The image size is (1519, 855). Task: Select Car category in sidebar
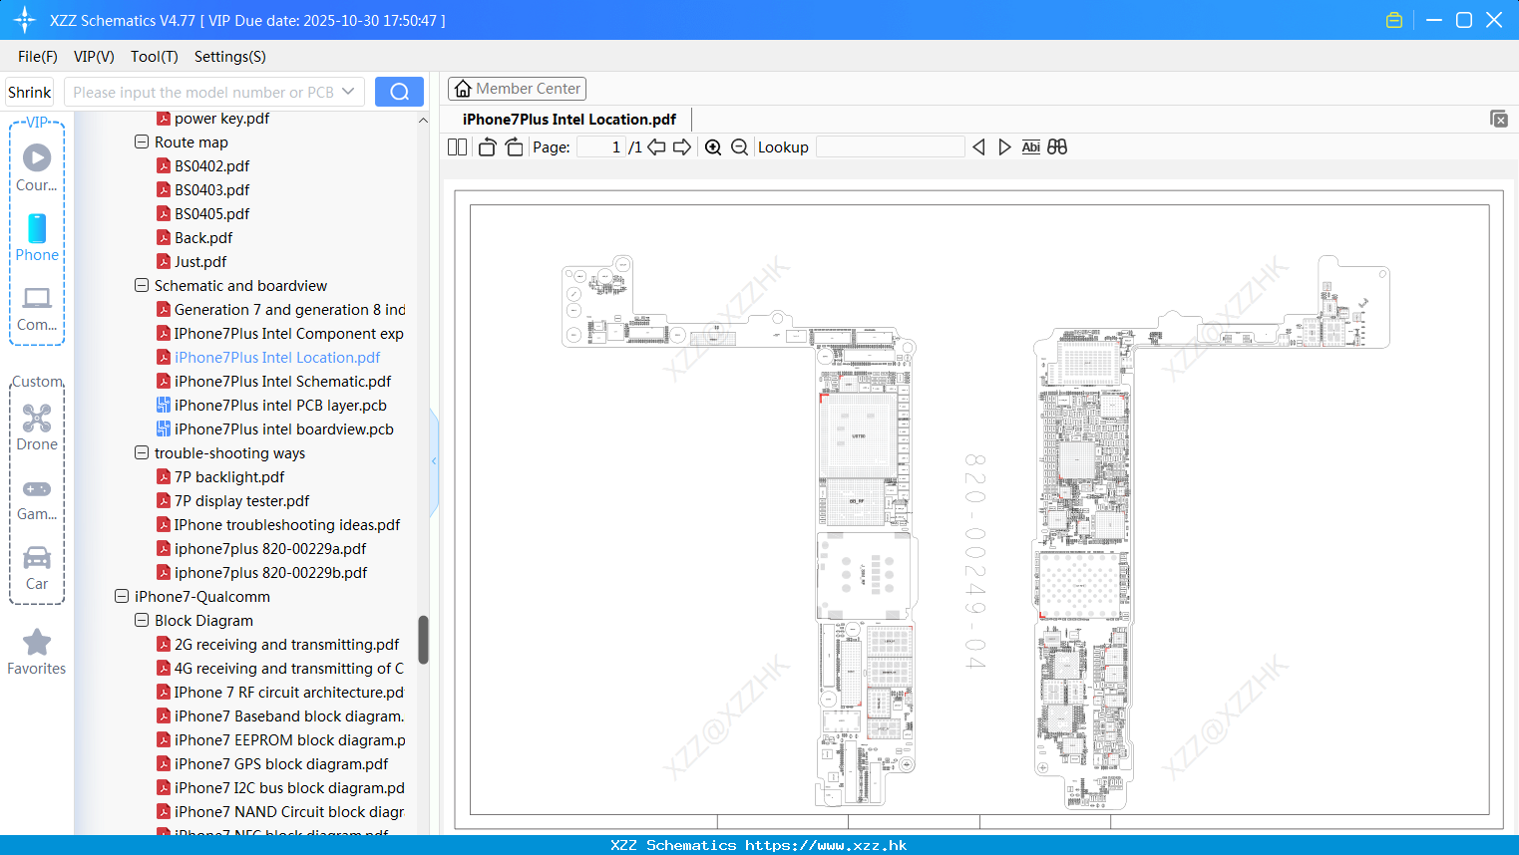coord(37,568)
